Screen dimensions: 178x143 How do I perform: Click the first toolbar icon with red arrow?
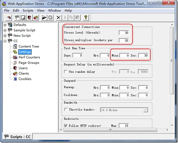pyautogui.click(x=9, y=17)
